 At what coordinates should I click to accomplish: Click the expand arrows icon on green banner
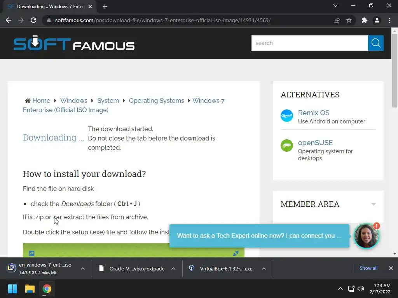(x=236, y=253)
